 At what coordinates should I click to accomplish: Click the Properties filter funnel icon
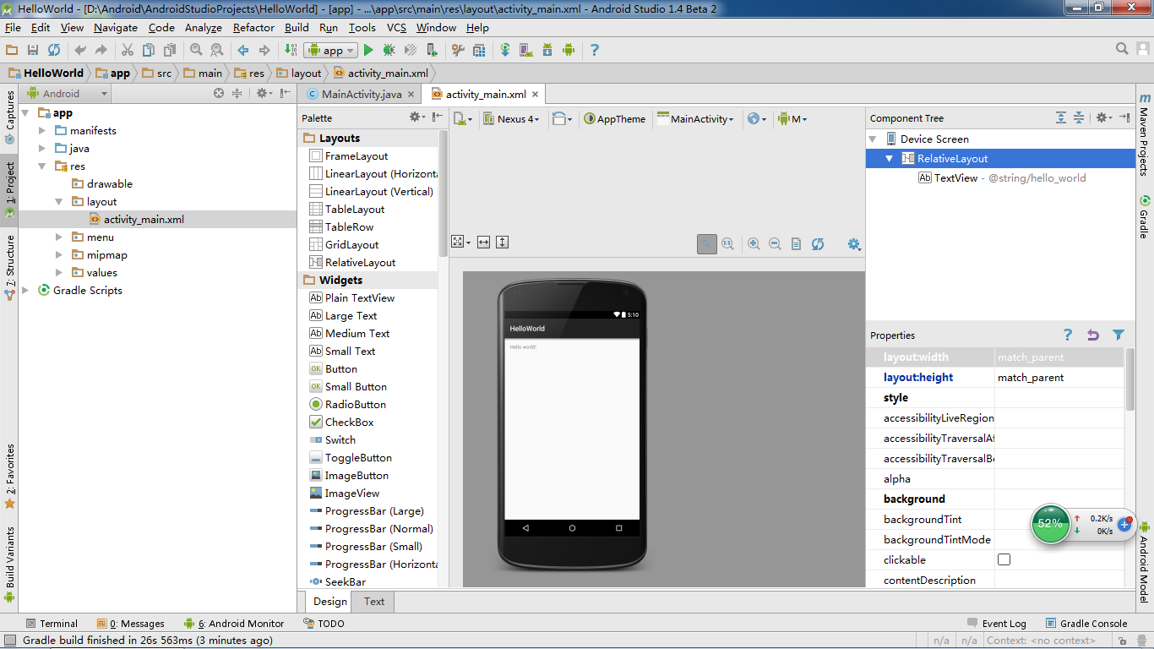(1119, 335)
